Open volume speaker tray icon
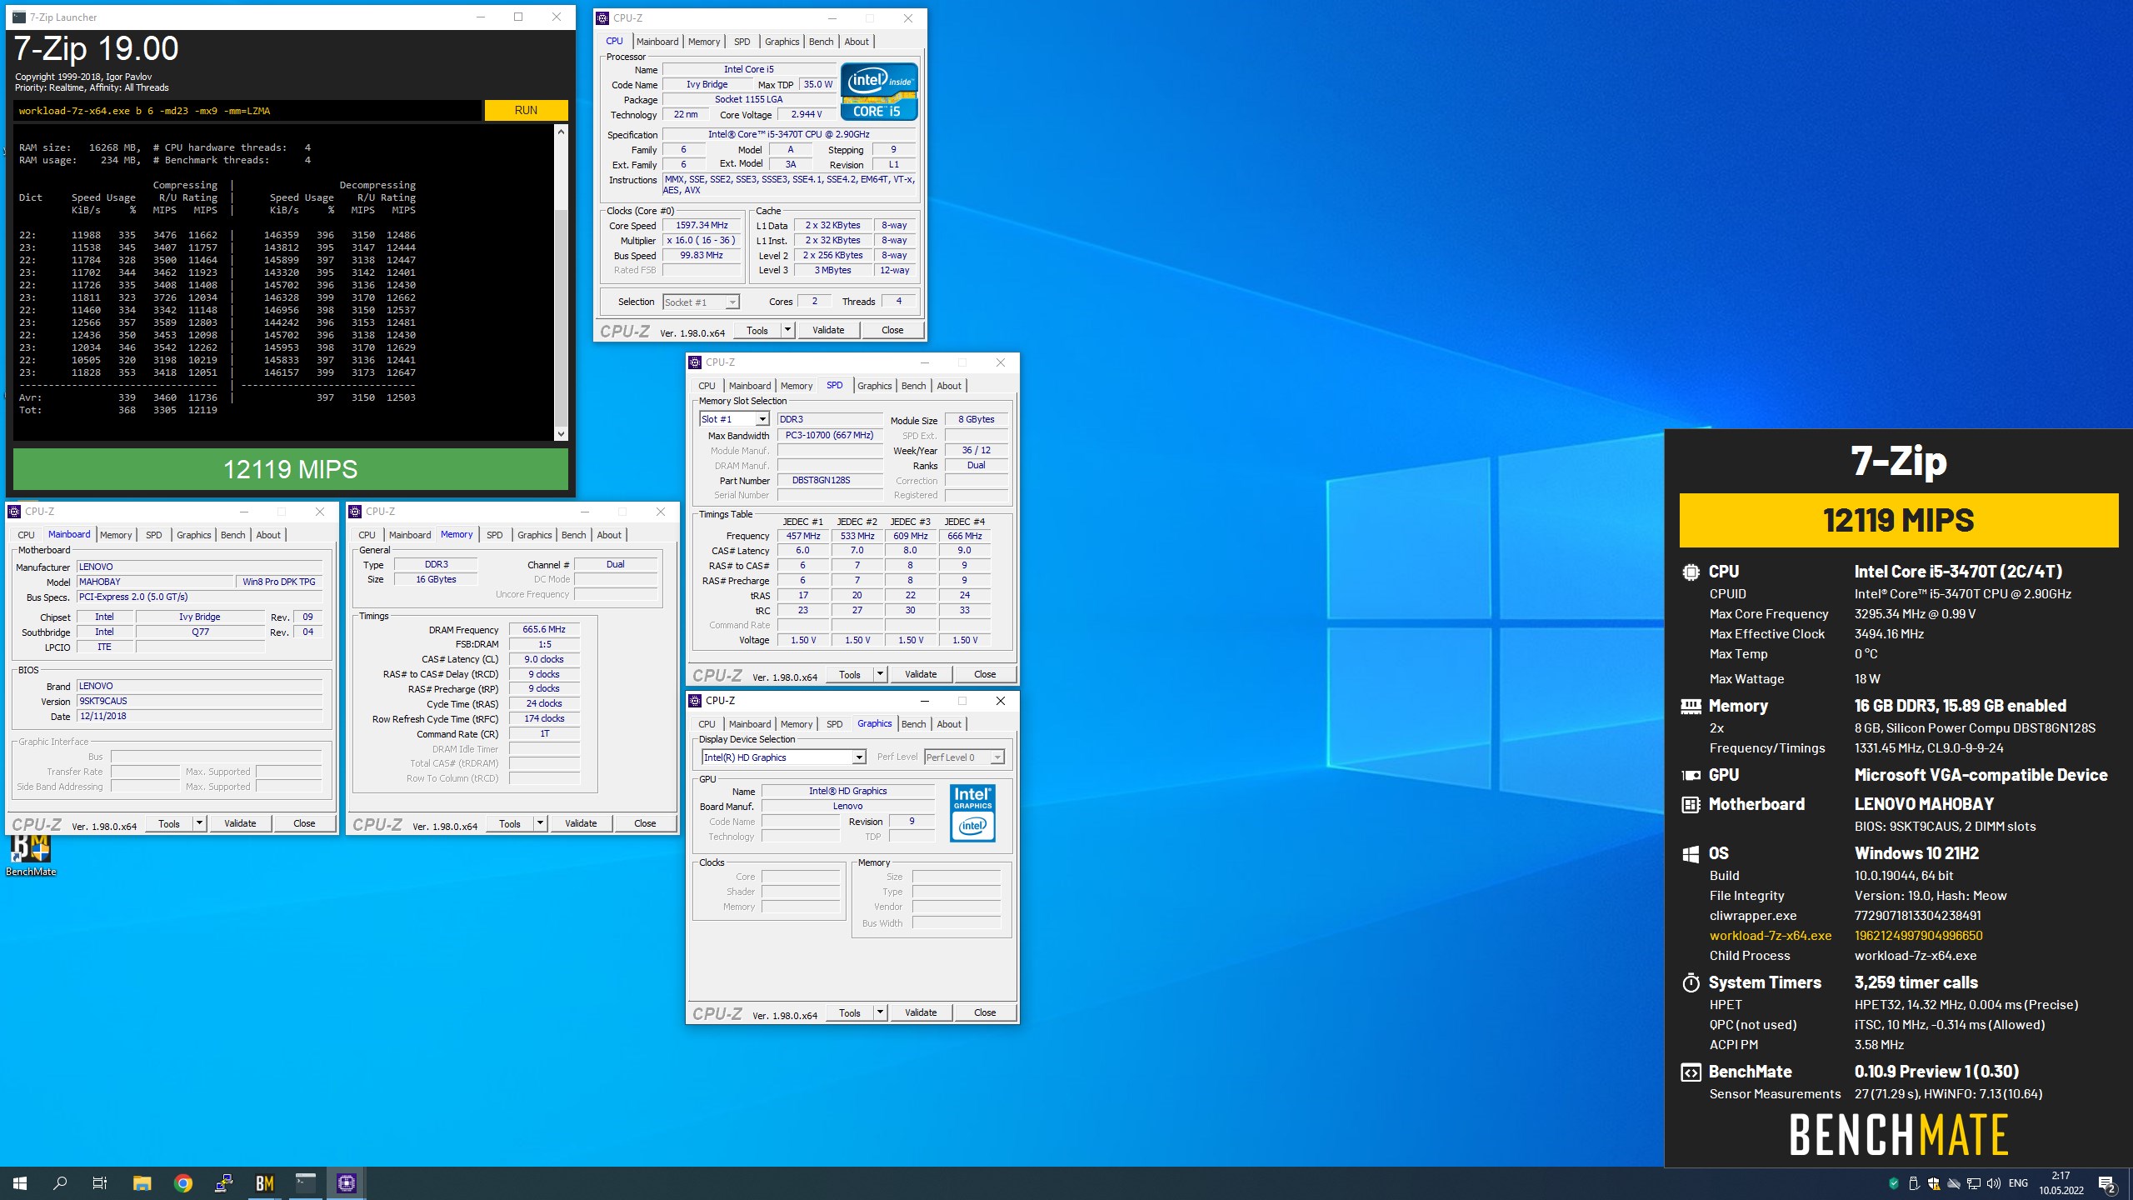 point(1993,1183)
